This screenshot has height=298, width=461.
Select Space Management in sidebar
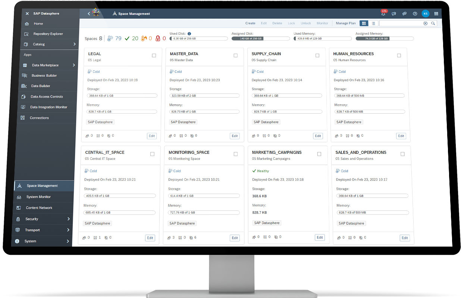click(44, 186)
